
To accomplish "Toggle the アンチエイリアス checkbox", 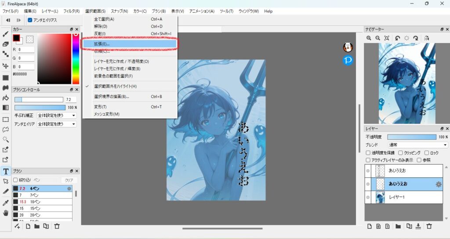I will (x=30, y=20).
